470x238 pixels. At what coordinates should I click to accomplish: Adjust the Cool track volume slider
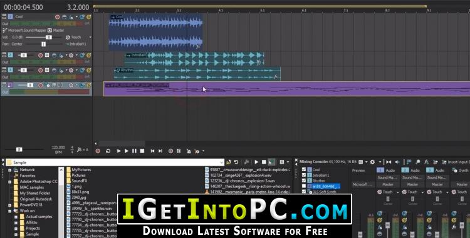click(x=48, y=37)
